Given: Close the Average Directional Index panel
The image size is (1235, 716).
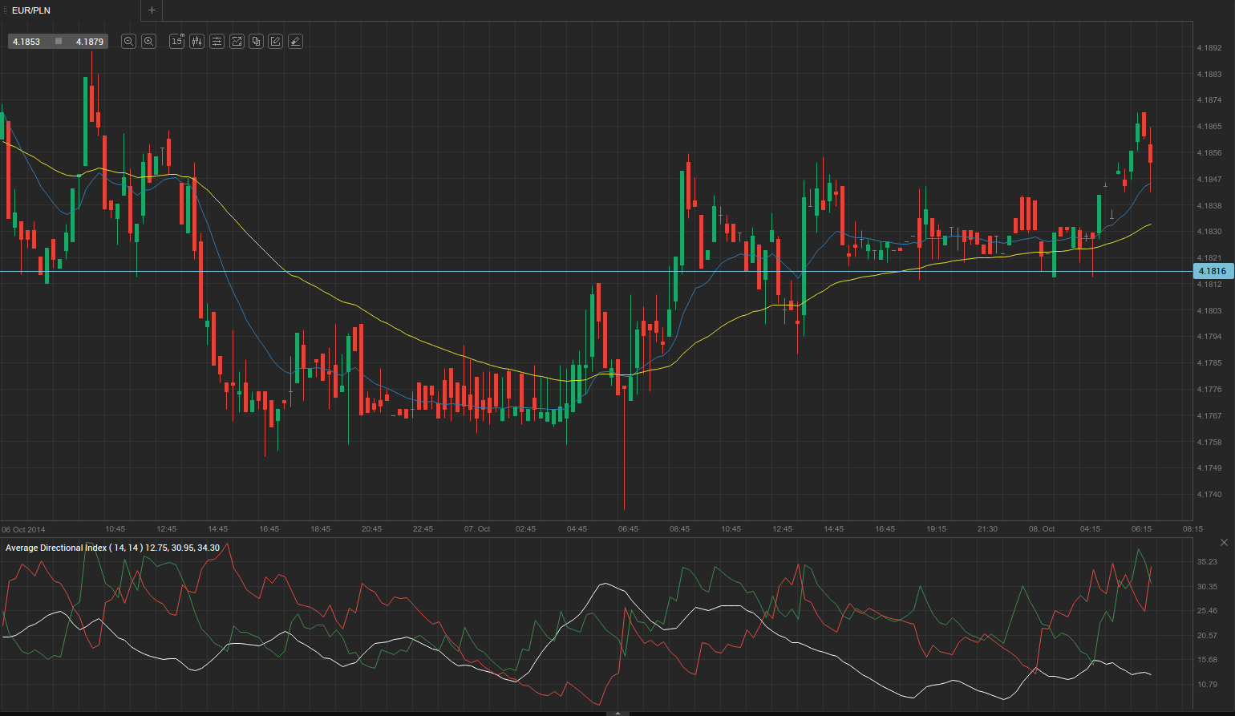Looking at the screenshot, I should click(x=1224, y=543).
